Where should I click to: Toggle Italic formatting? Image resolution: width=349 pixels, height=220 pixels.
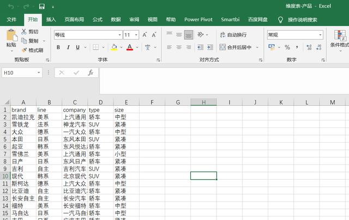pos(68,47)
